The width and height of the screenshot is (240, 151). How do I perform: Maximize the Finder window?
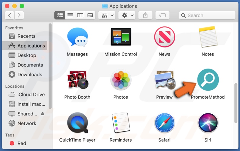tap(22, 6)
